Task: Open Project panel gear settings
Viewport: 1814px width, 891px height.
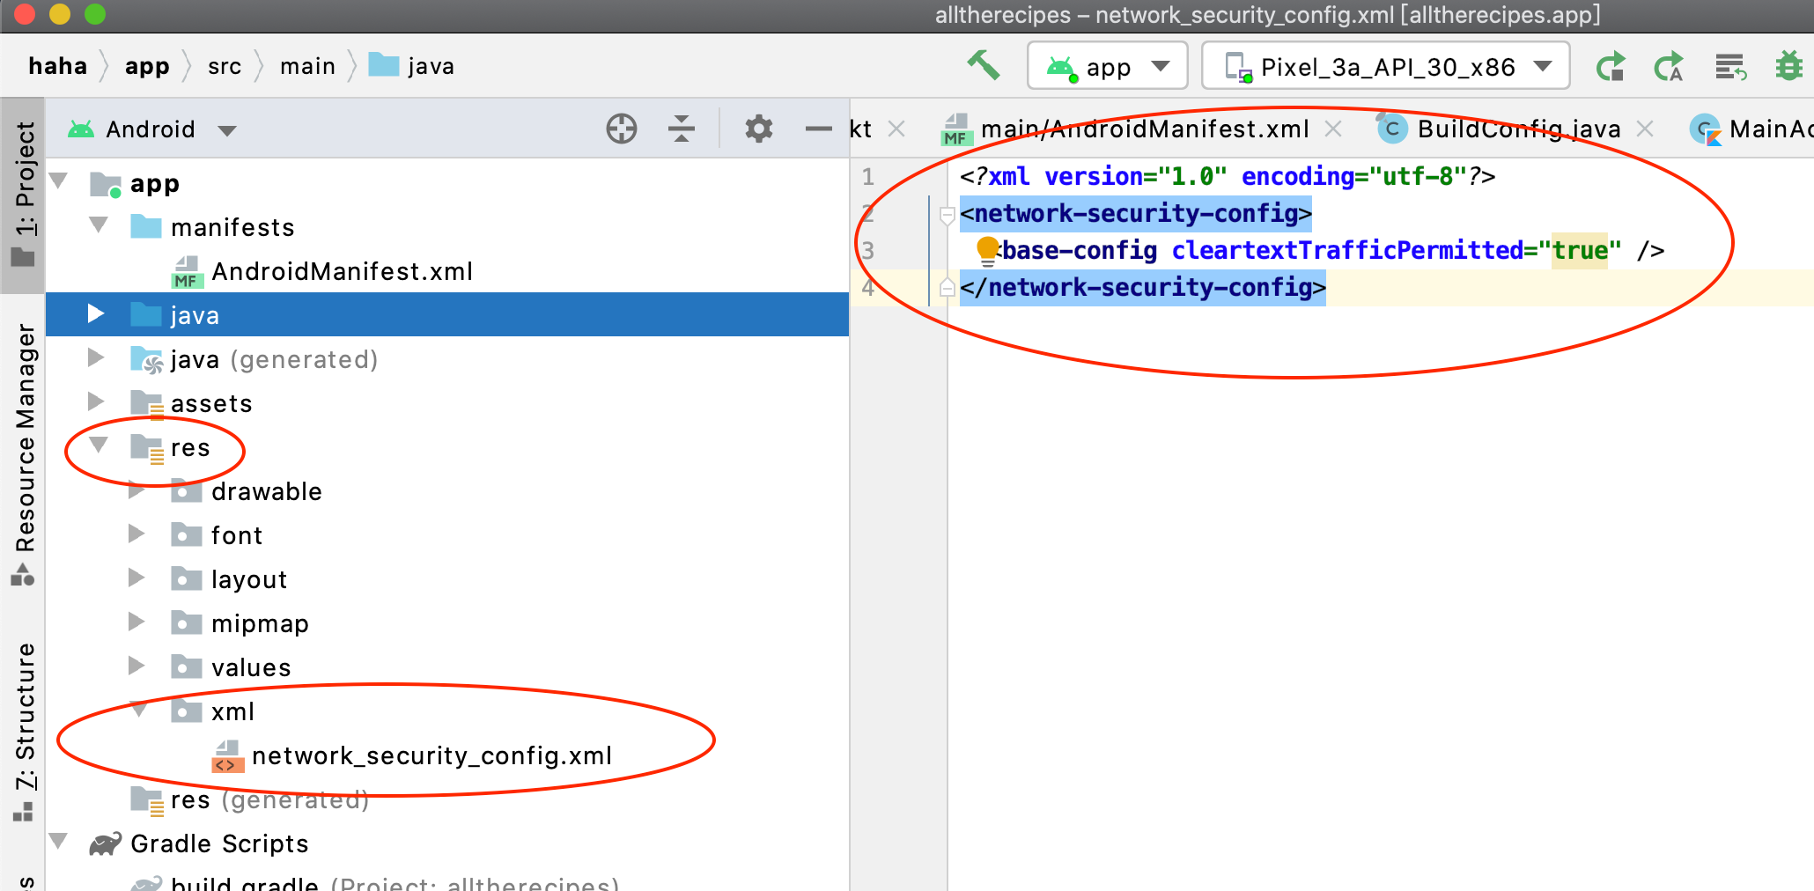Action: point(758,129)
